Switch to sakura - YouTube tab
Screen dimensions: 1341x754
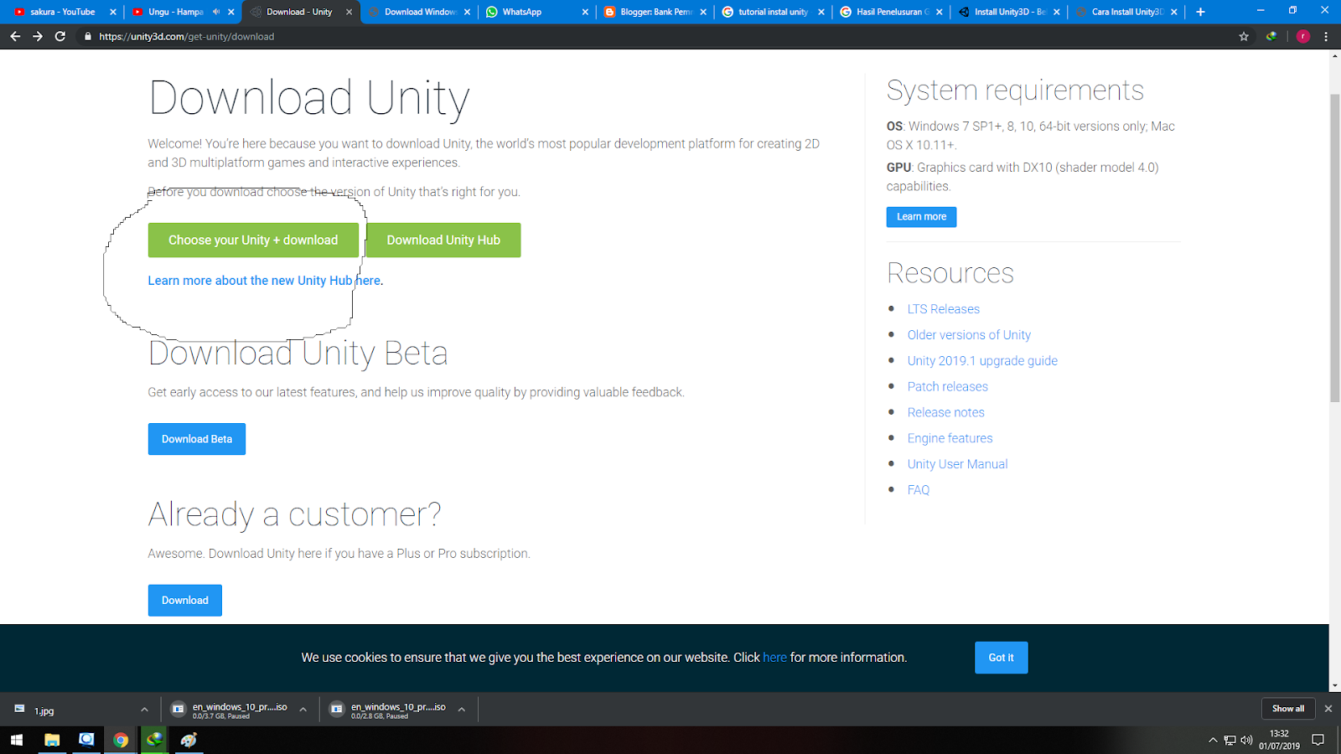[63, 12]
